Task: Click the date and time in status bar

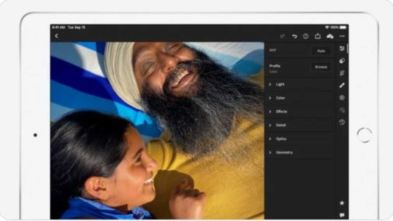Action: point(69,27)
